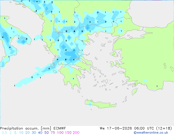Click the legend value 5 in the color scale

click(15, 133)
